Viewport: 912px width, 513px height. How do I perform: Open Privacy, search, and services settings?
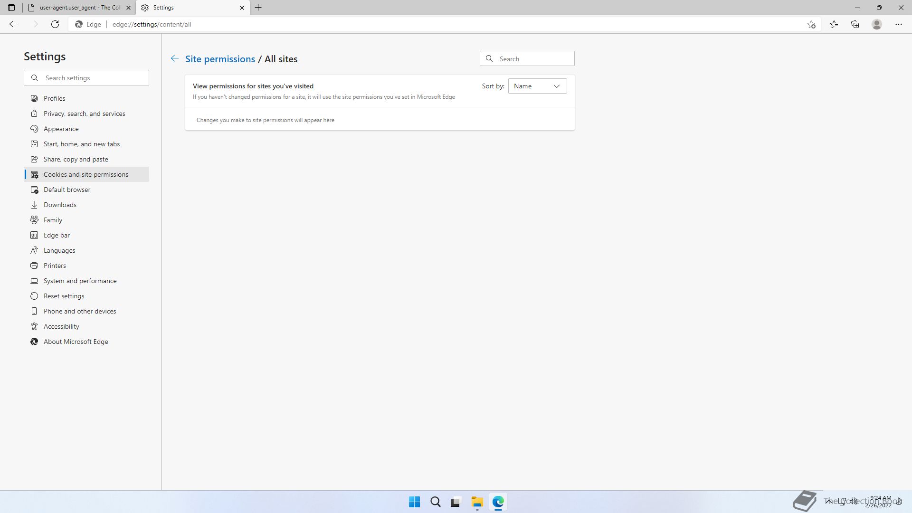pos(84,114)
